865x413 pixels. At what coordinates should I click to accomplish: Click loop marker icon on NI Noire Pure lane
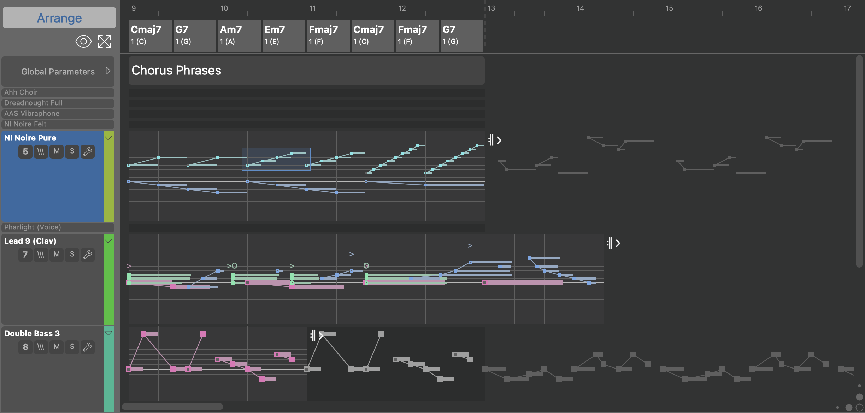point(491,140)
